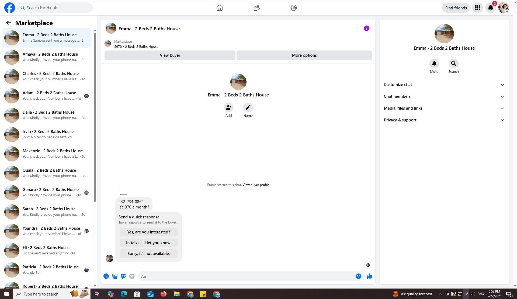Viewport: 517px width, 299px height.
Task: Click the Name edit pencil icon
Action: click(248, 107)
